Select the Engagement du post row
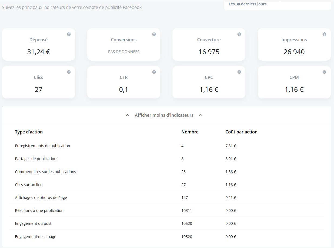Image resolution: width=334 pixels, height=248 pixels. tap(166, 223)
